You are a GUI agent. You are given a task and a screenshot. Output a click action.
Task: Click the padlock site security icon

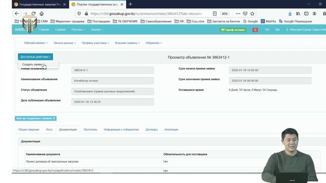pos(86,14)
